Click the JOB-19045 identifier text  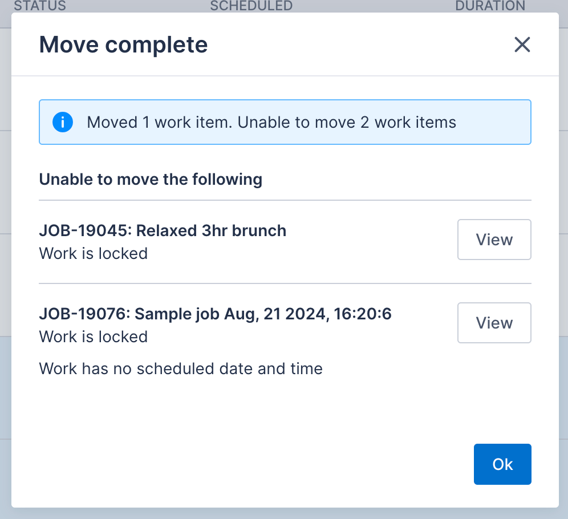coord(84,230)
